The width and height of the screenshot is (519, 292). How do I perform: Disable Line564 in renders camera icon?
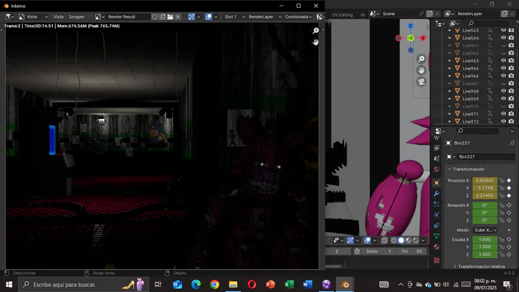[511, 38]
